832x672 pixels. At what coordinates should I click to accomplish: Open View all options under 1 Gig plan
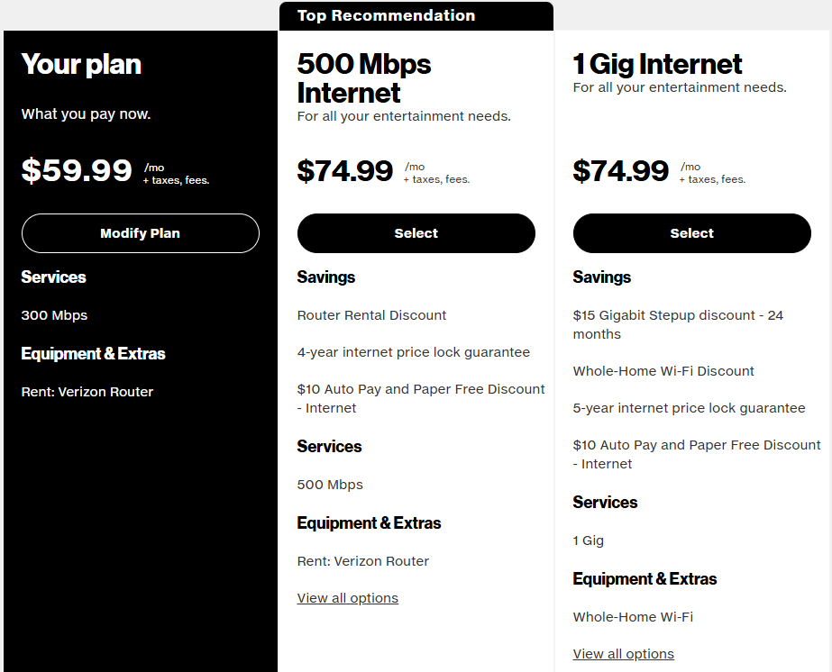(623, 654)
